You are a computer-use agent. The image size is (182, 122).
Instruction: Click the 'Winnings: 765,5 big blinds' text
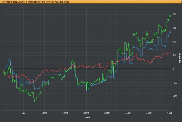click(57, 2)
